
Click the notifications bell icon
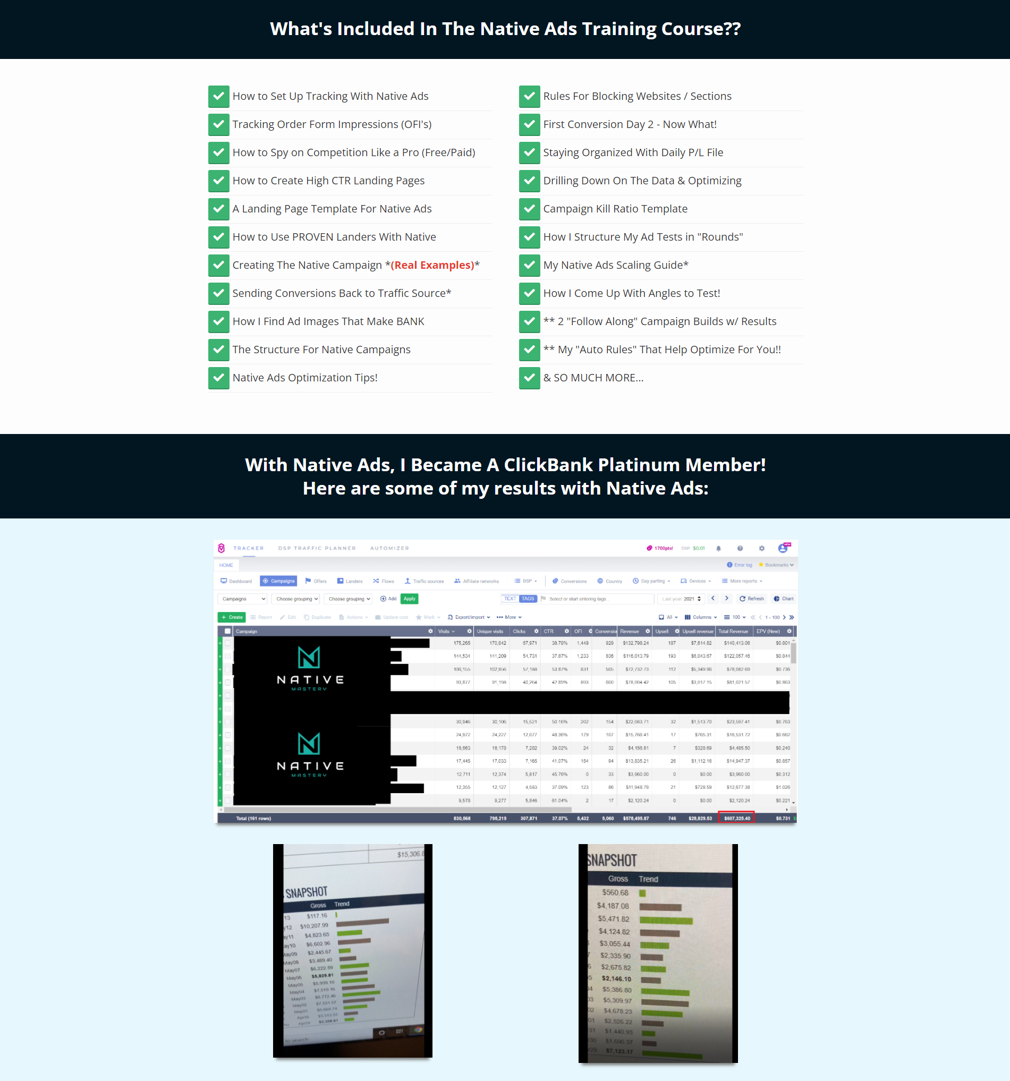718,548
